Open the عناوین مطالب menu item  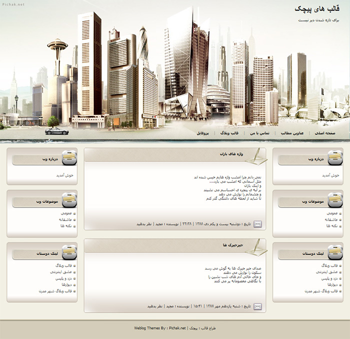point(292,133)
